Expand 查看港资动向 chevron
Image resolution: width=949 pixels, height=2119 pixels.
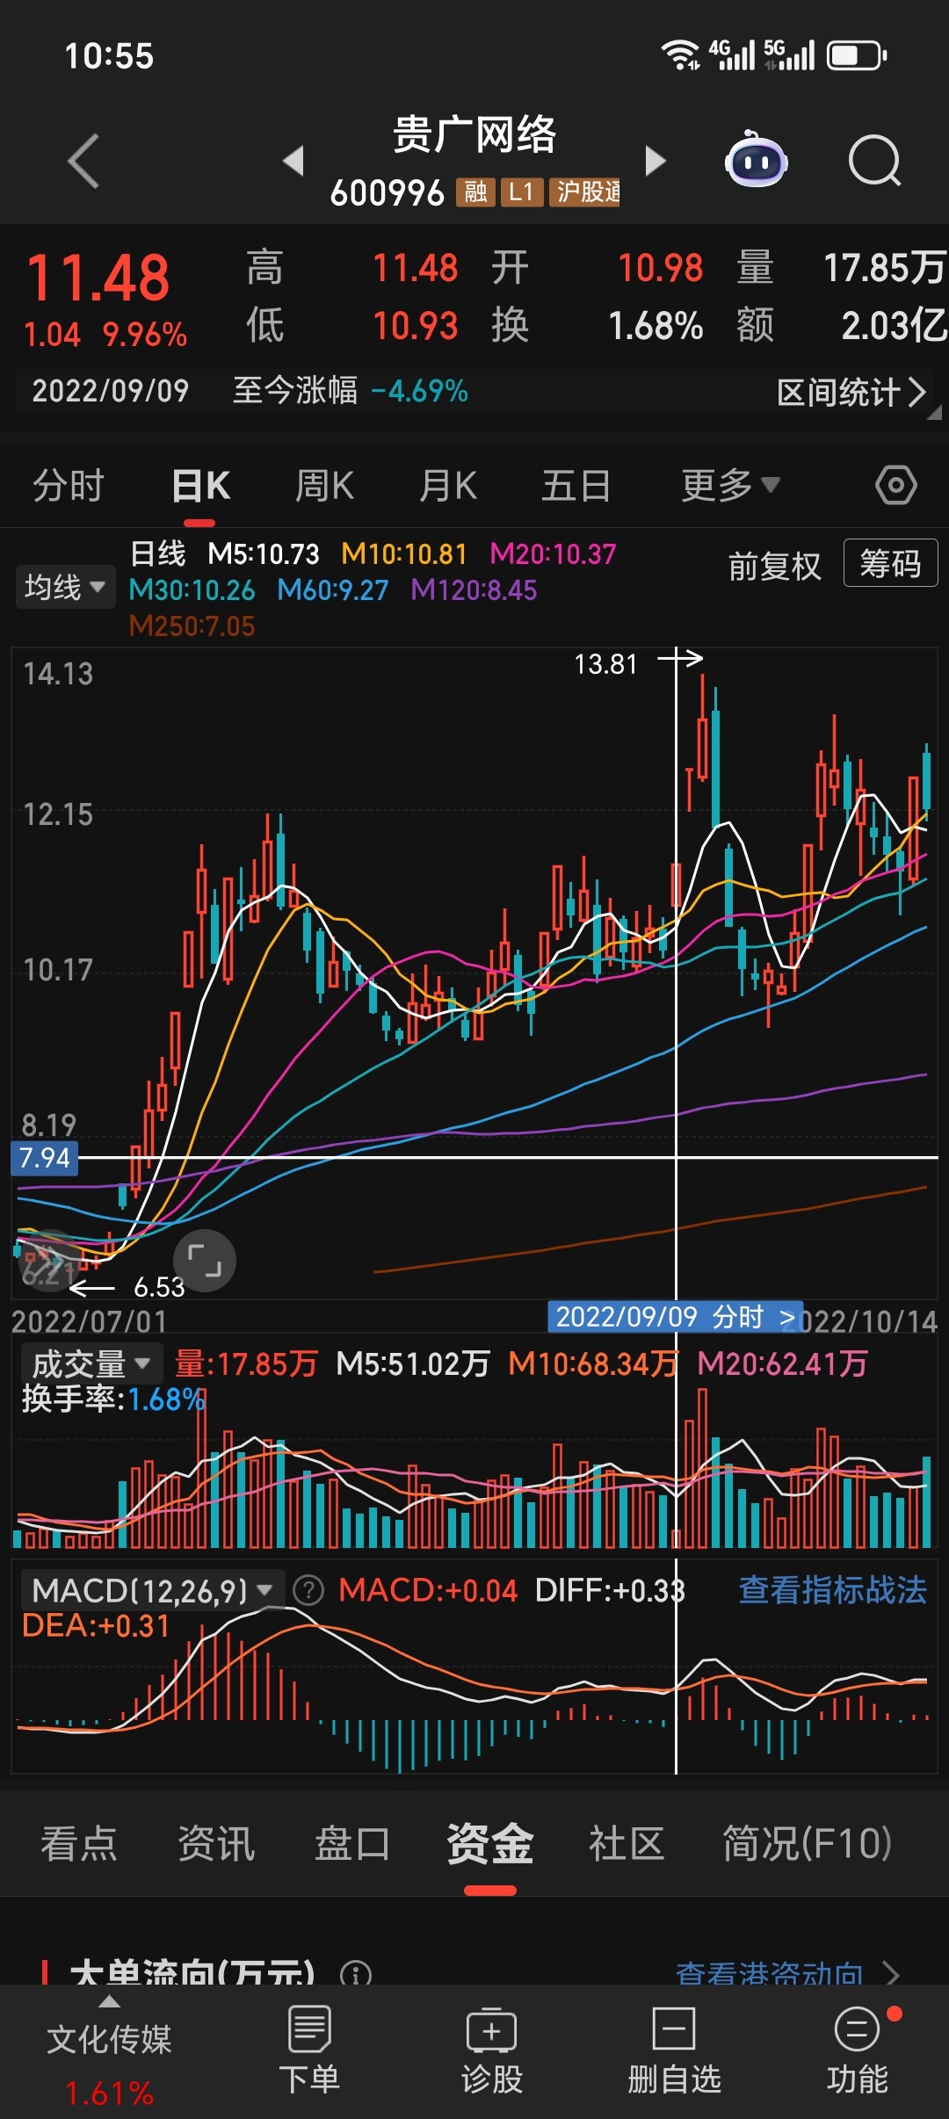click(892, 1974)
